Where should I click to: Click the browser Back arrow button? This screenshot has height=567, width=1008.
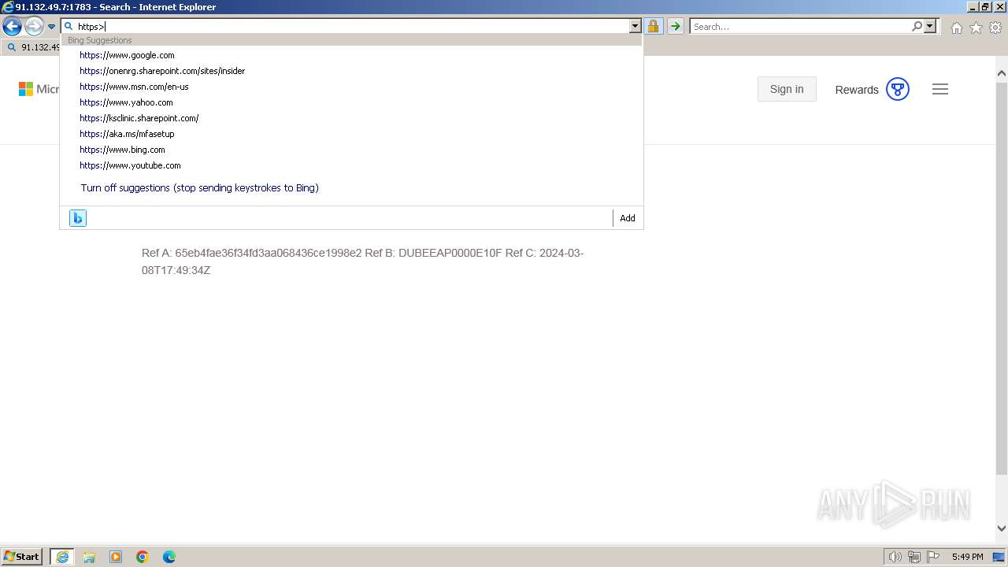click(12, 27)
